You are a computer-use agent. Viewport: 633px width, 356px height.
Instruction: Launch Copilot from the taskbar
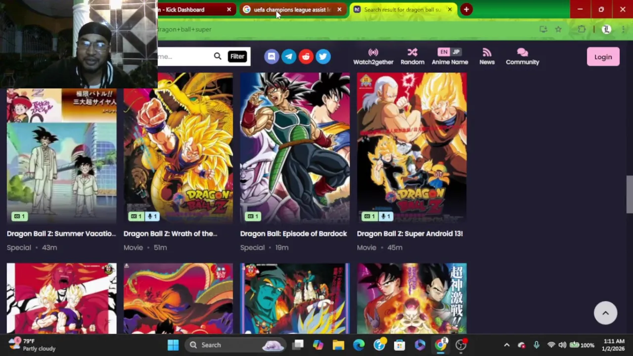[318, 345]
